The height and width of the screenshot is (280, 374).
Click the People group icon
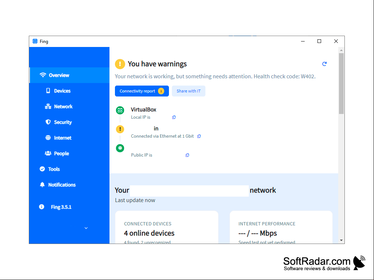coord(48,153)
